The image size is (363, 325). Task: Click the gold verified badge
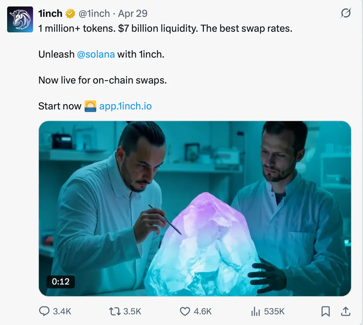pos(70,14)
